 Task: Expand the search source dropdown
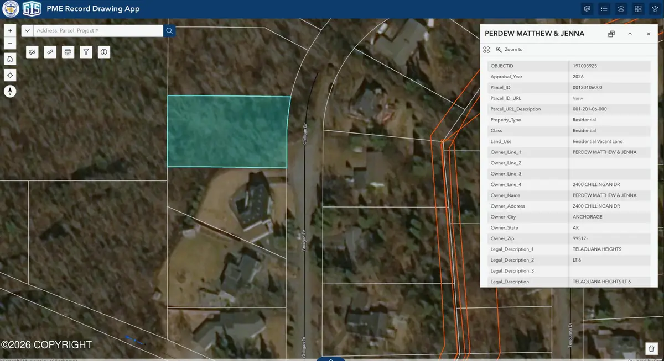[x=27, y=31]
